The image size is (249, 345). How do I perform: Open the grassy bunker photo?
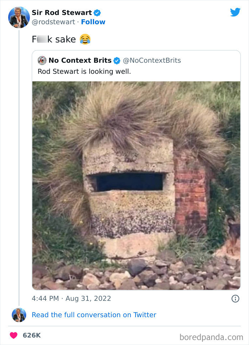136,185
